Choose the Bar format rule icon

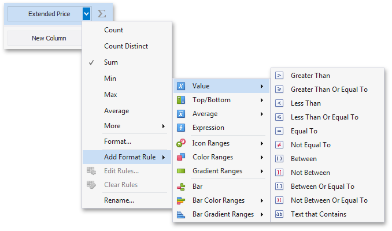(181, 187)
